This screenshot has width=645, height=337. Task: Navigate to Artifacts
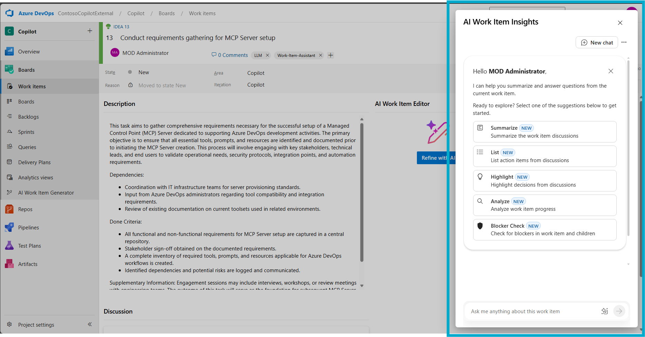28,264
